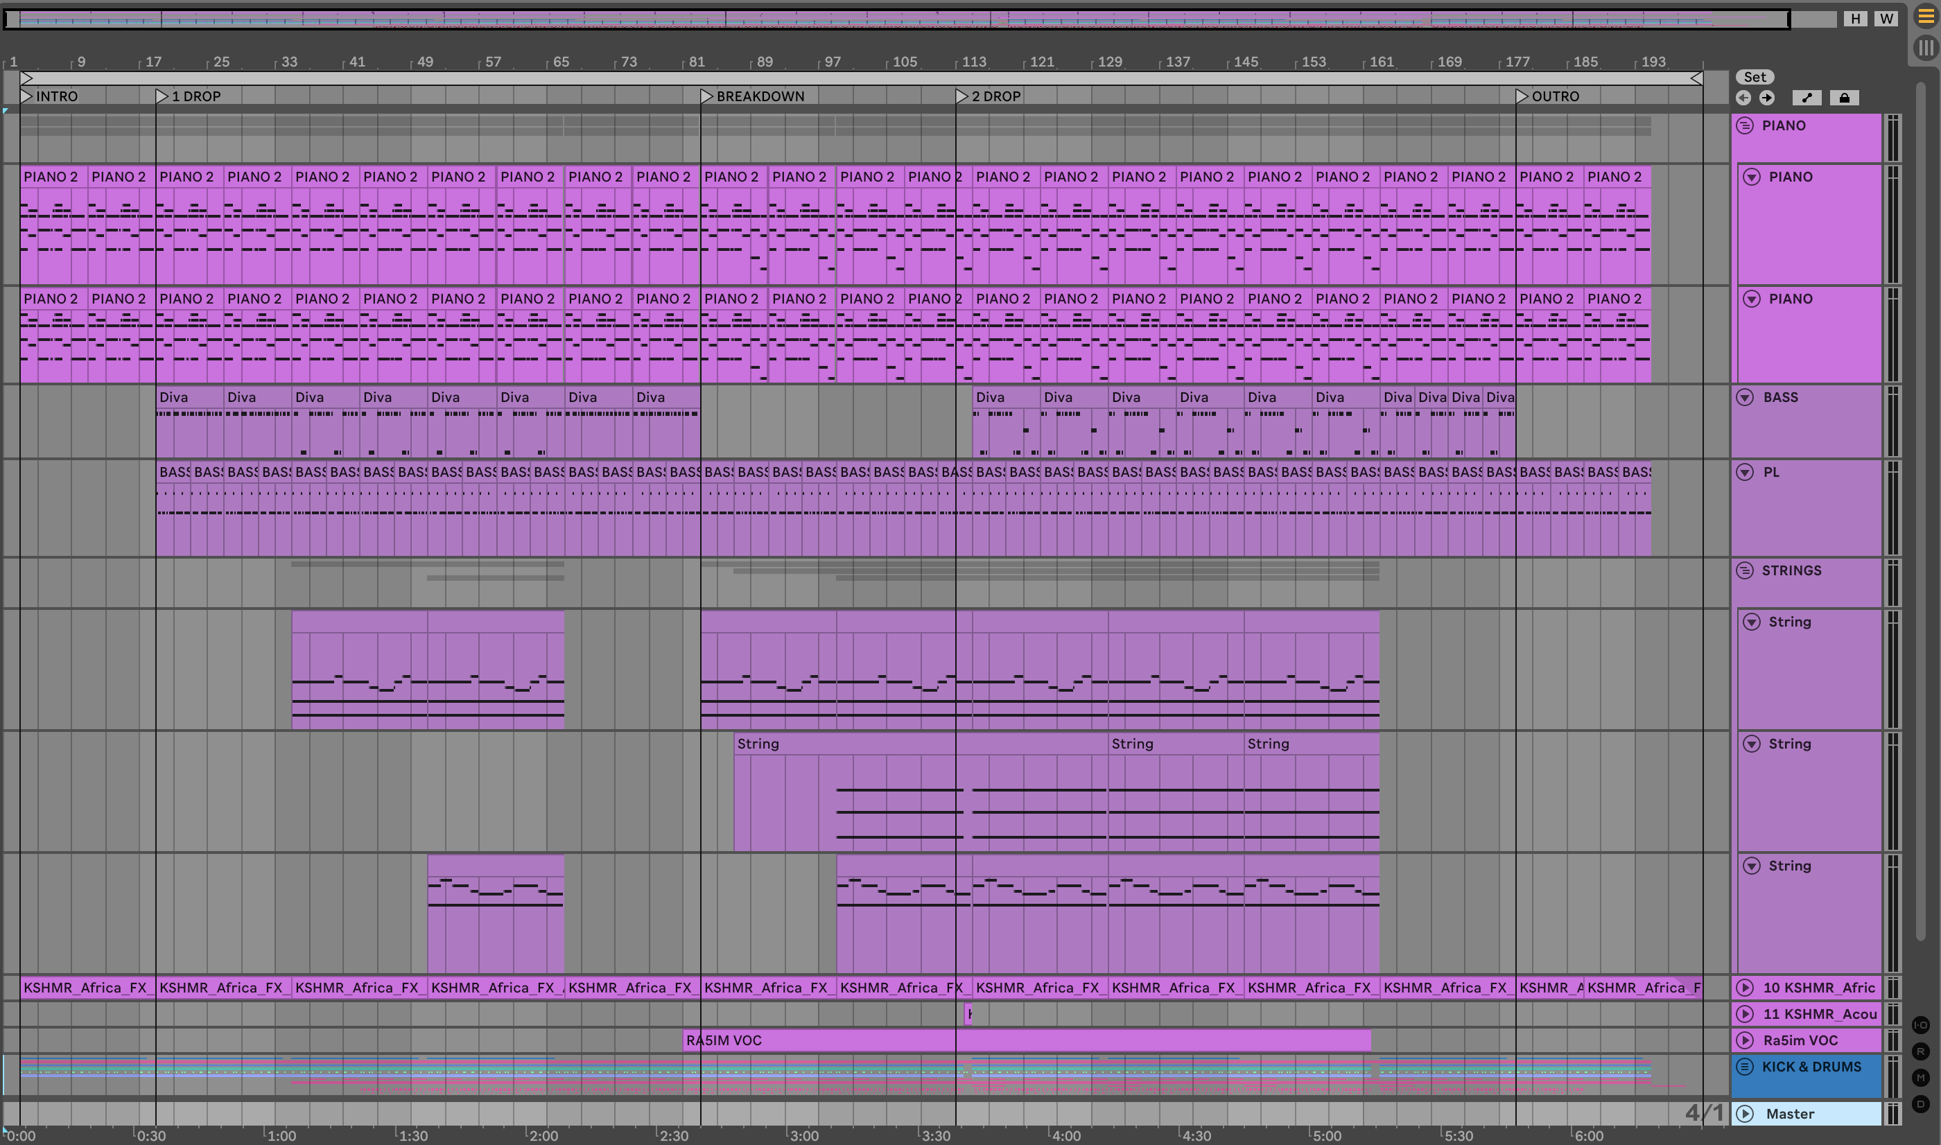Viewport: 1941px width, 1145px height.
Task: Toggle Mixer section visibility (M)
Action: [x=1920, y=1078]
